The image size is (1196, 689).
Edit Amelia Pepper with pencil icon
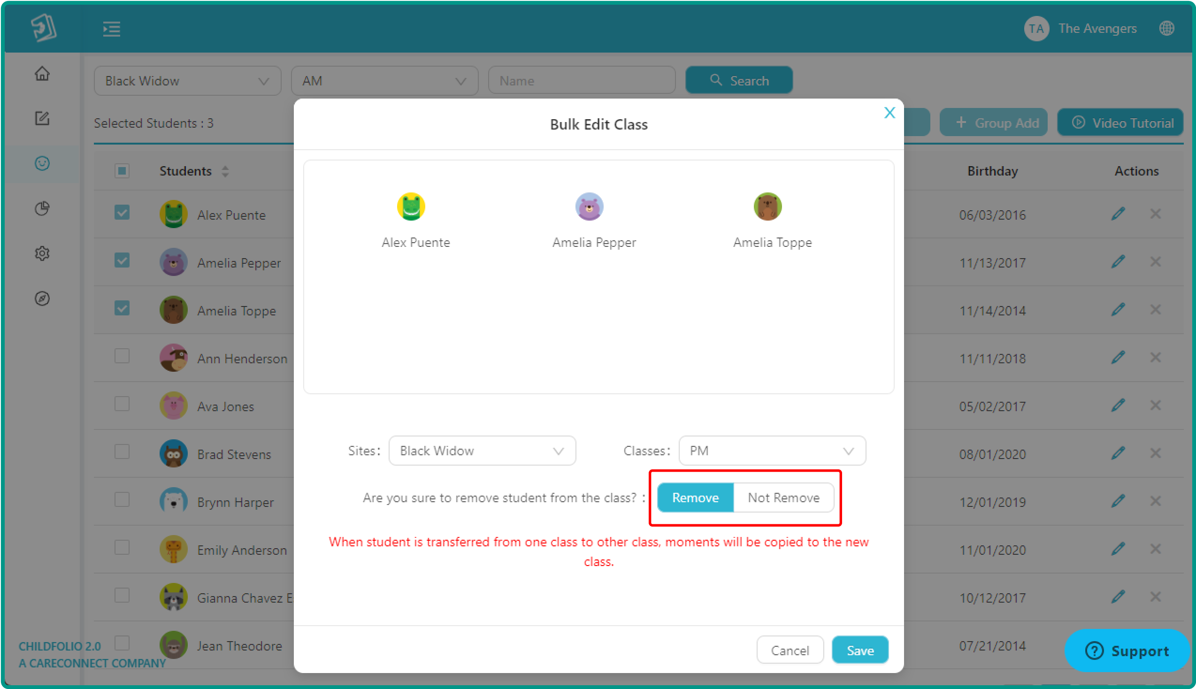tap(1118, 262)
